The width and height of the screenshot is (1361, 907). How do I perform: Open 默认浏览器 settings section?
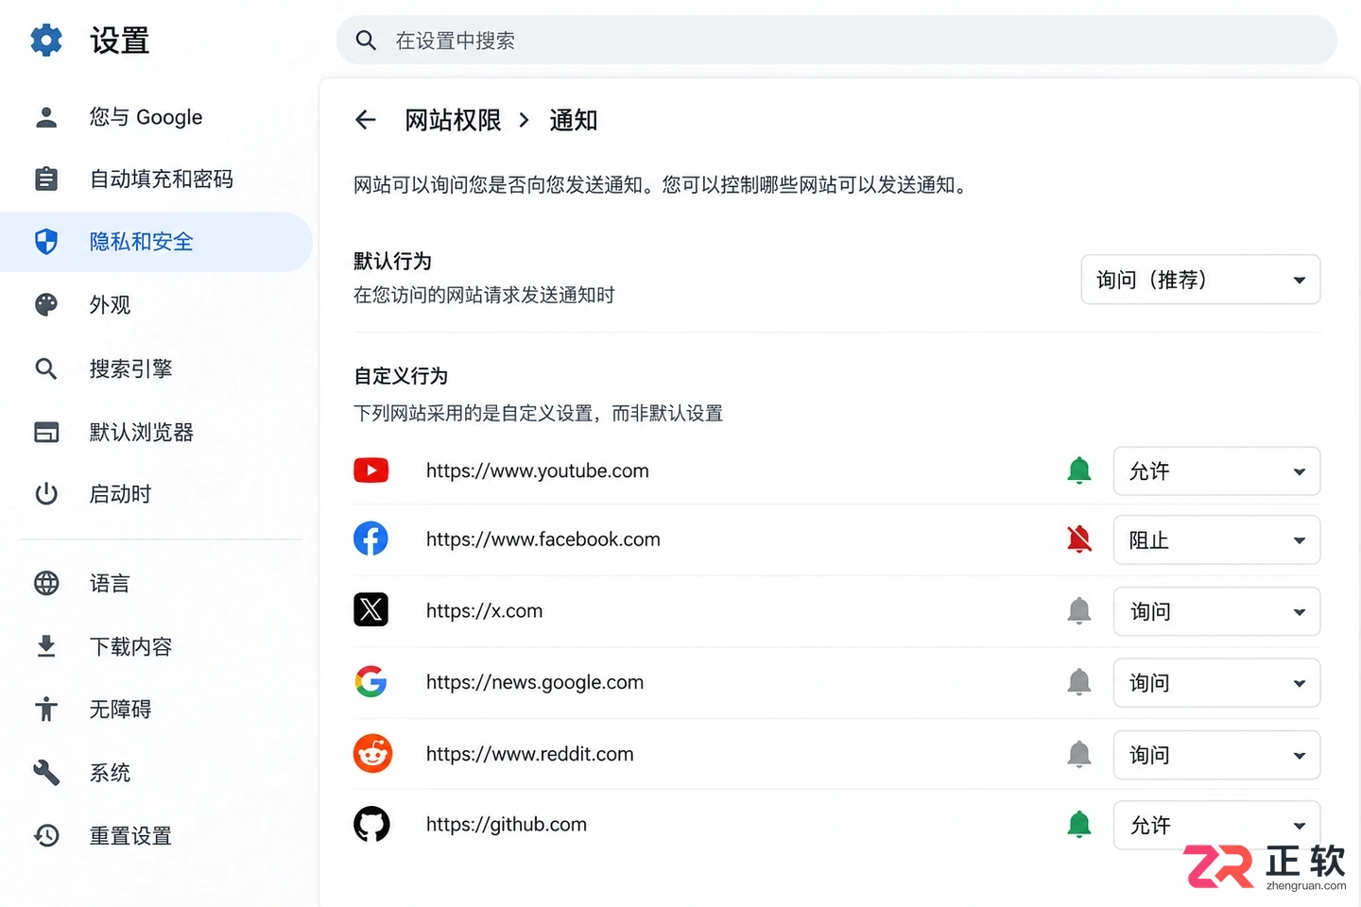(x=156, y=432)
